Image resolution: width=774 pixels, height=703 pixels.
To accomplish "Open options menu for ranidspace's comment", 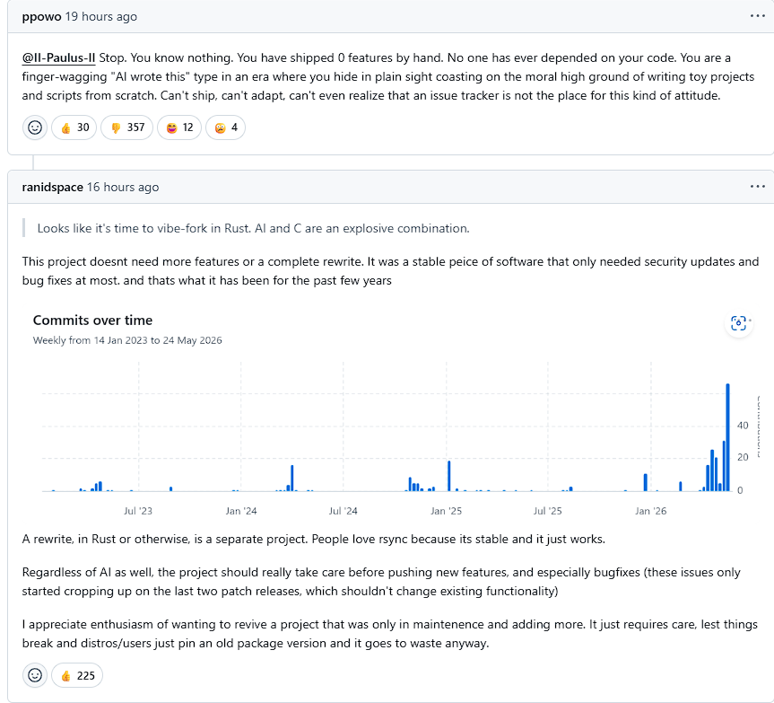I will point(757,187).
